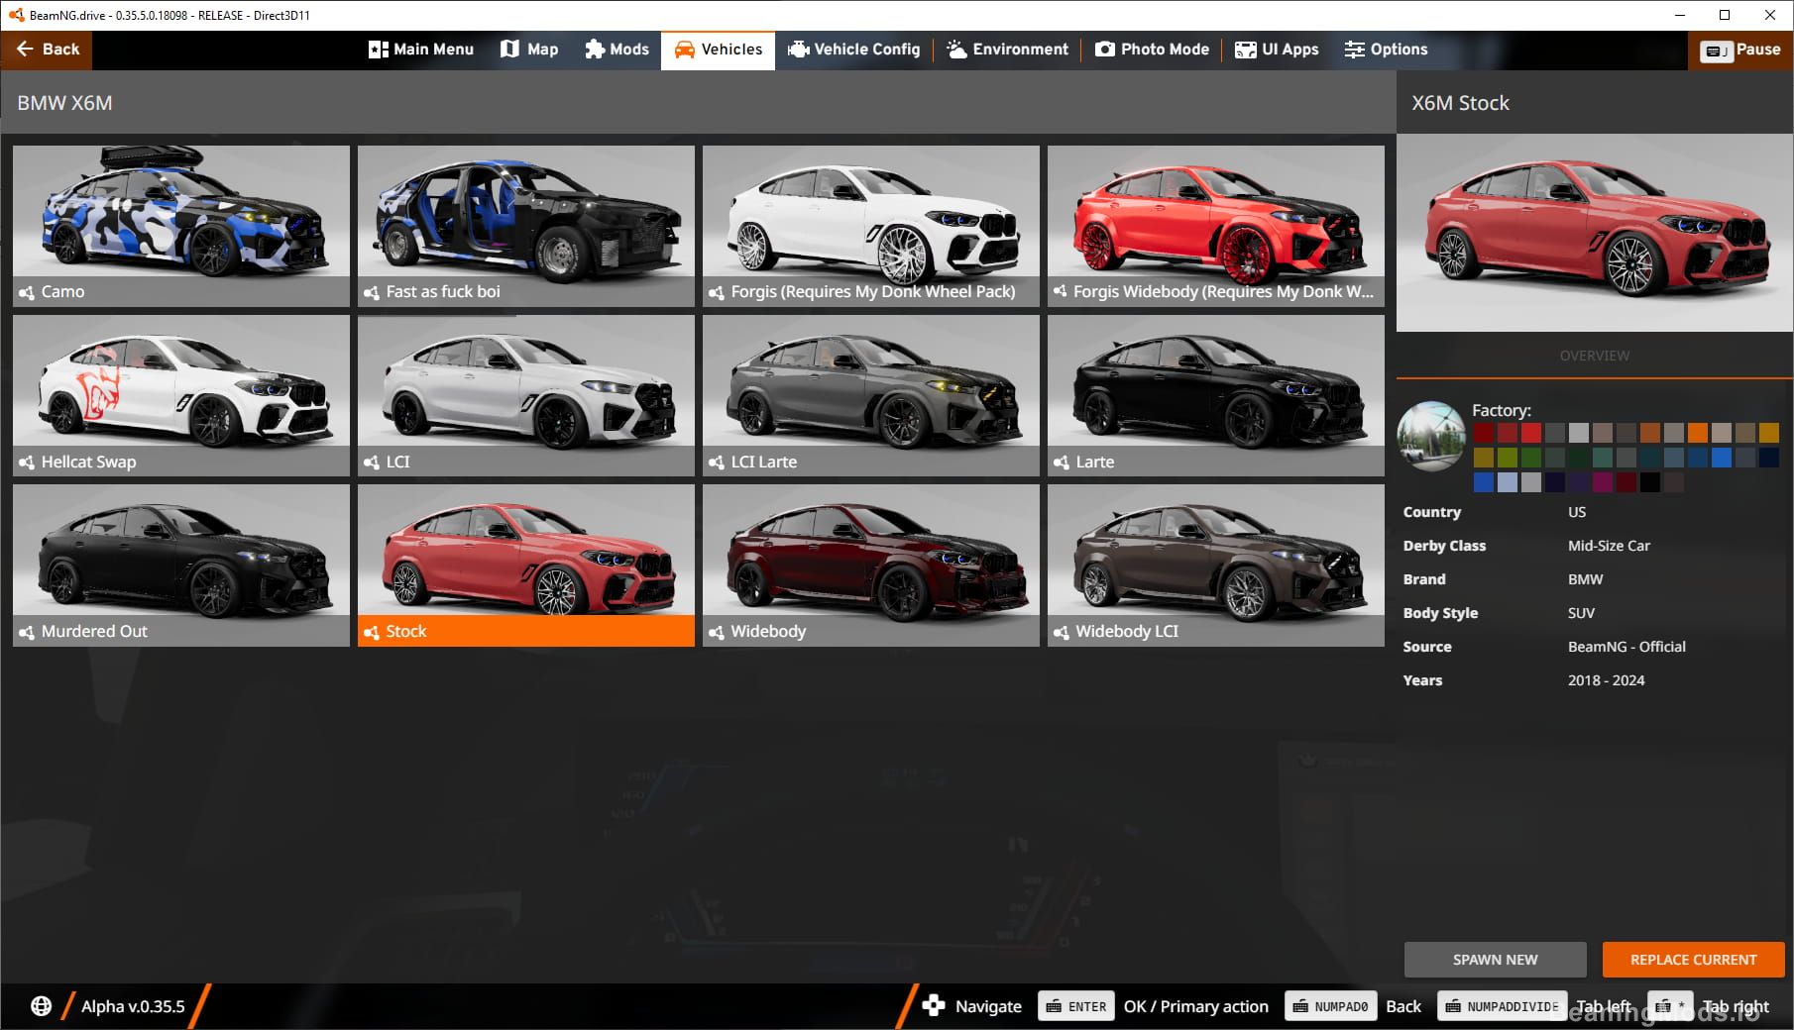Click the Back button

(47, 50)
